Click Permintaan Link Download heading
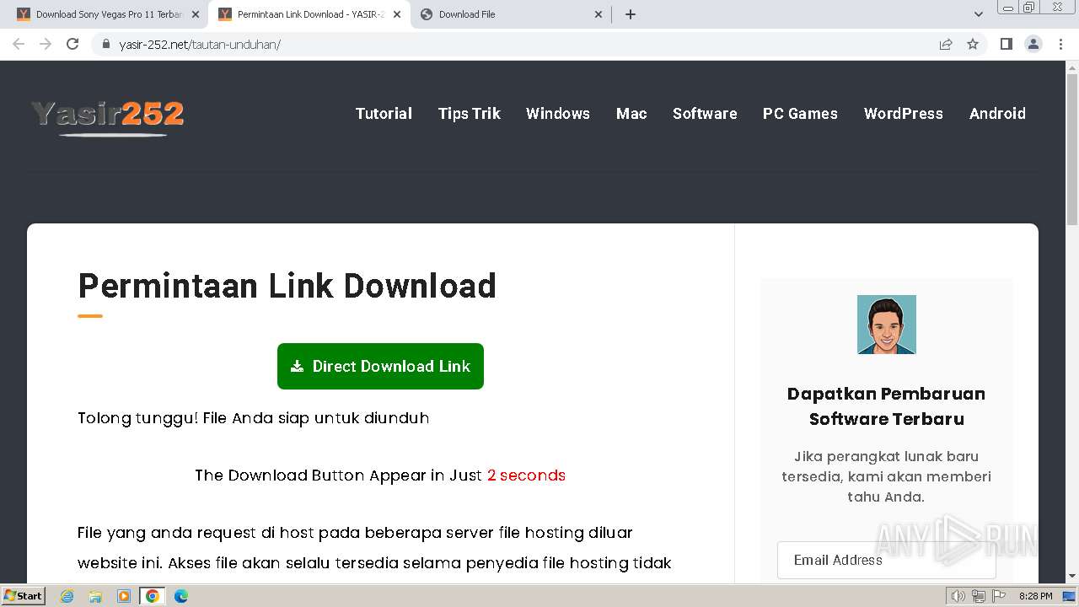The width and height of the screenshot is (1079, 607). tap(287, 286)
